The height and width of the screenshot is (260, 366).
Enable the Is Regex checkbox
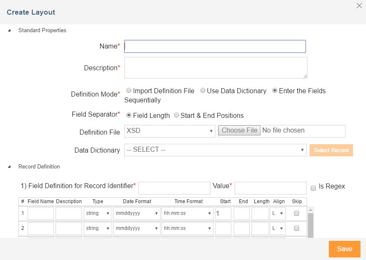tap(313, 188)
